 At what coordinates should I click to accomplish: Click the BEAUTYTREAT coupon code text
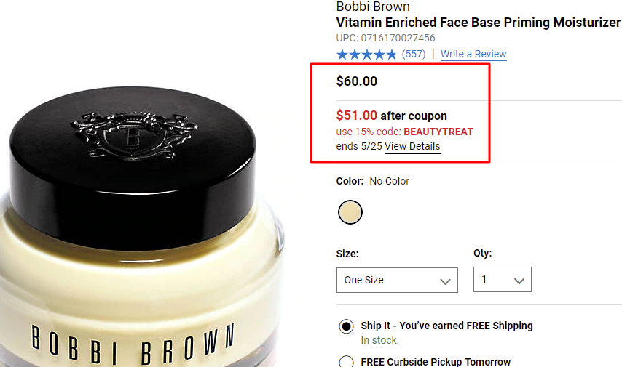click(x=438, y=132)
